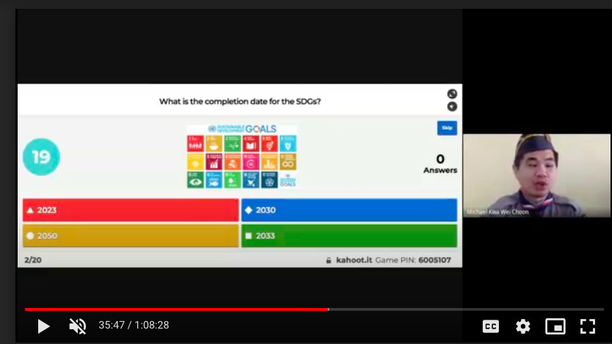This screenshot has height=344, width=612.
Task: Click the Michael Kwa Wei Choon webcam tile
Action: [x=536, y=176]
